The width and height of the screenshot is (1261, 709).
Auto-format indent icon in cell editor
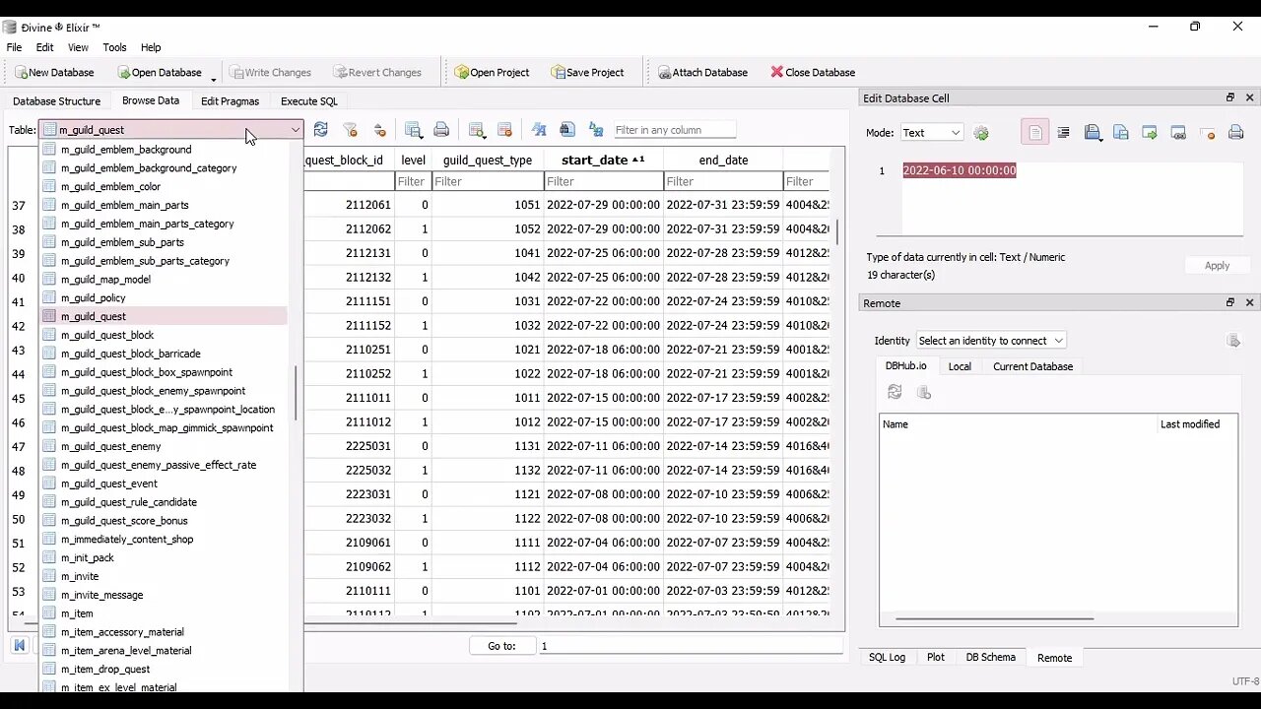pyautogui.click(x=1064, y=133)
